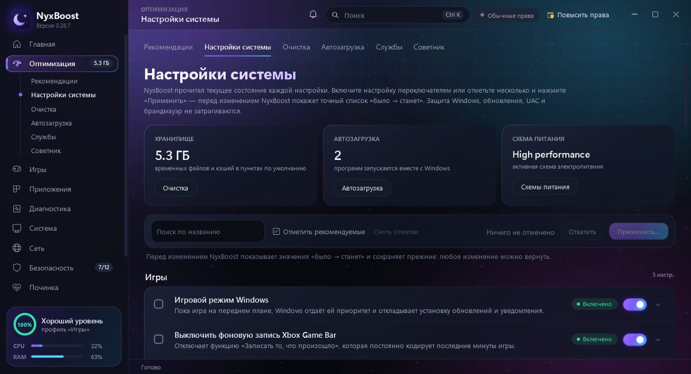Go to the Службы tab
691x374 pixels.
tap(389, 47)
